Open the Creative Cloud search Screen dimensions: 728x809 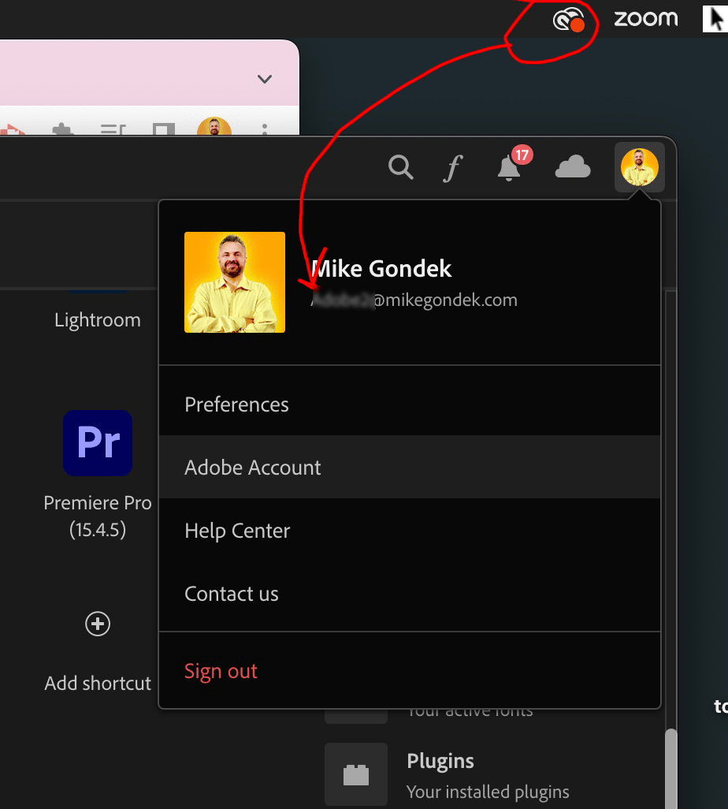click(x=401, y=167)
